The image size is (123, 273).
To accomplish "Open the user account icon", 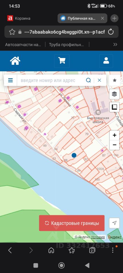I will (x=106, y=61).
